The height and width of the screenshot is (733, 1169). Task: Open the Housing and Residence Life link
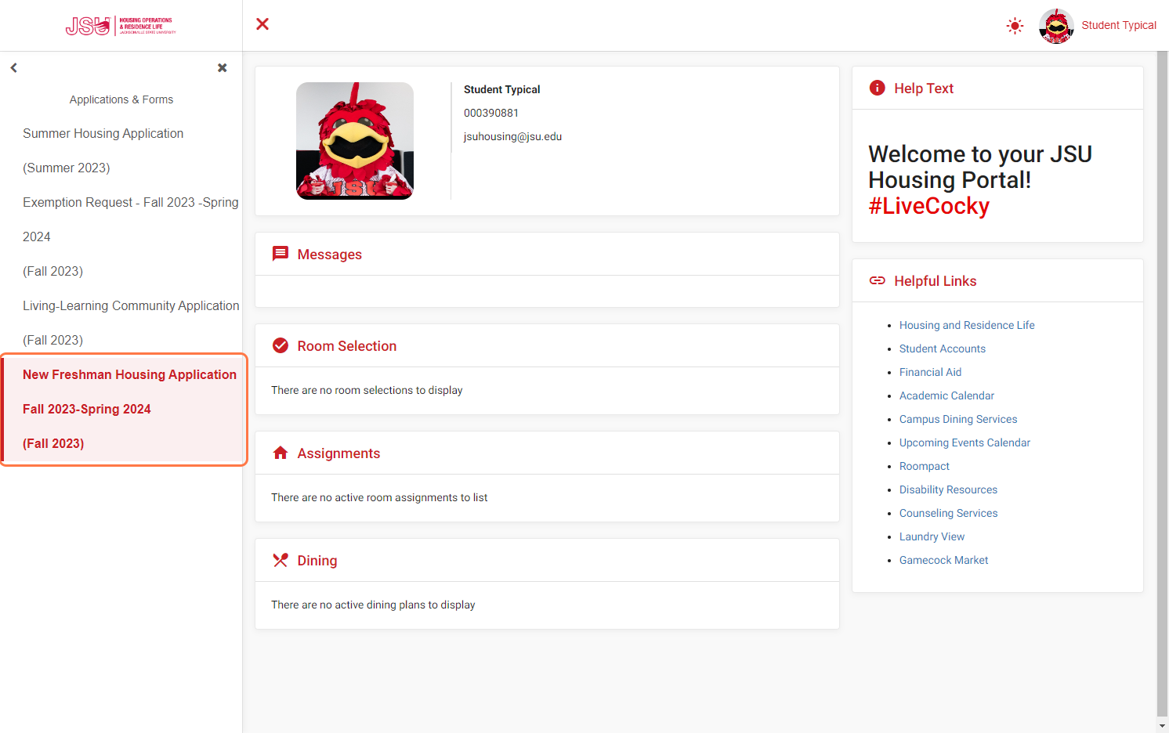click(967, 325)
